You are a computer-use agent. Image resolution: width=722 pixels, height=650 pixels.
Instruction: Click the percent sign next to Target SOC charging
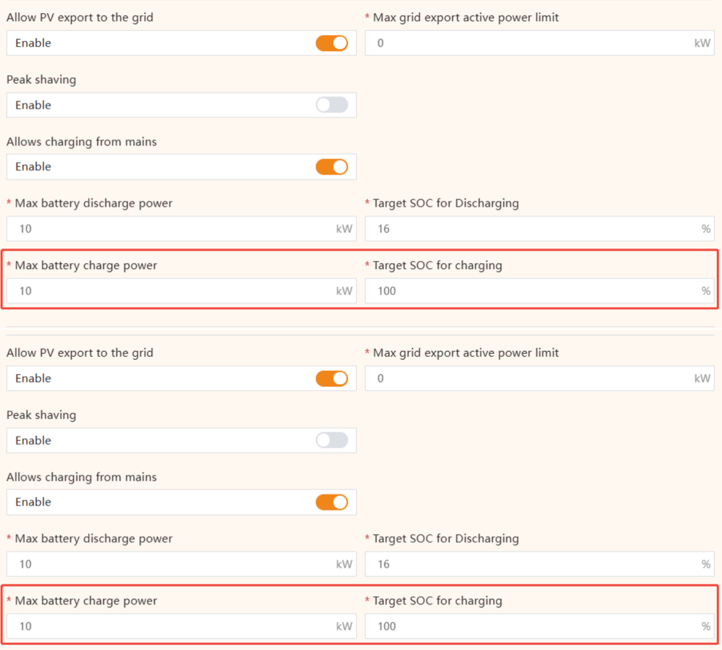tap(706, 290)
